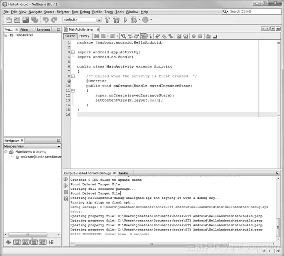Expand the HelloAndroid project tree node
This screenshot has width=284, height=256.
[6, 35]
